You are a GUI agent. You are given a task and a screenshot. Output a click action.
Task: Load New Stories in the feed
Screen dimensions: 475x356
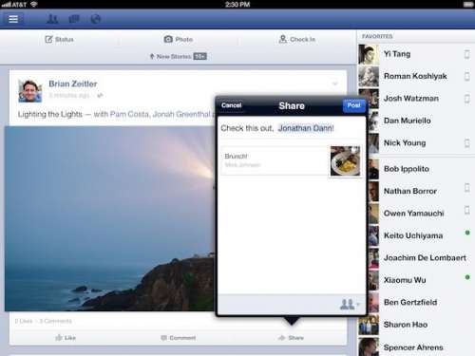point(178,56)
